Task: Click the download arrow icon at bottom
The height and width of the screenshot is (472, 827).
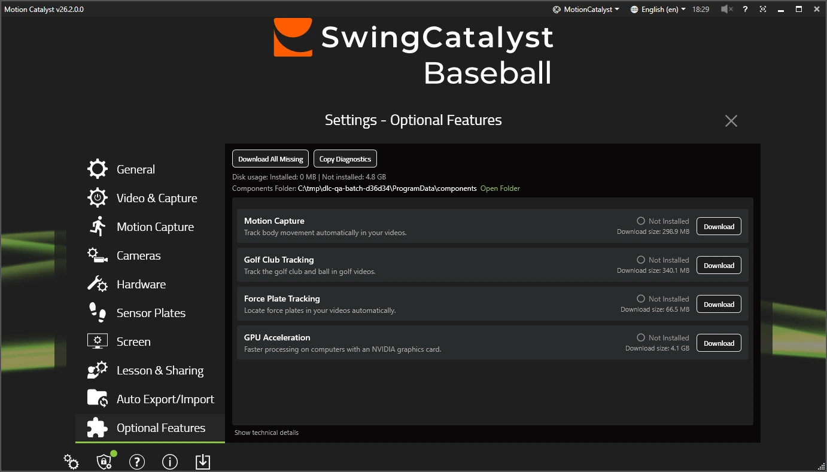Action: coord(203,462)
